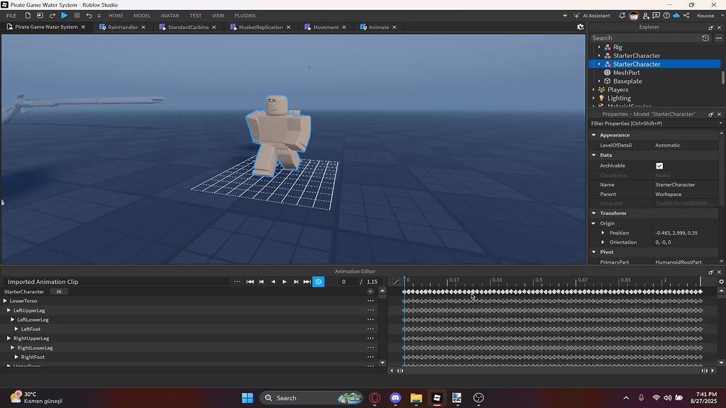
Task: Open the FILE menu
Action: pos(11,16)
